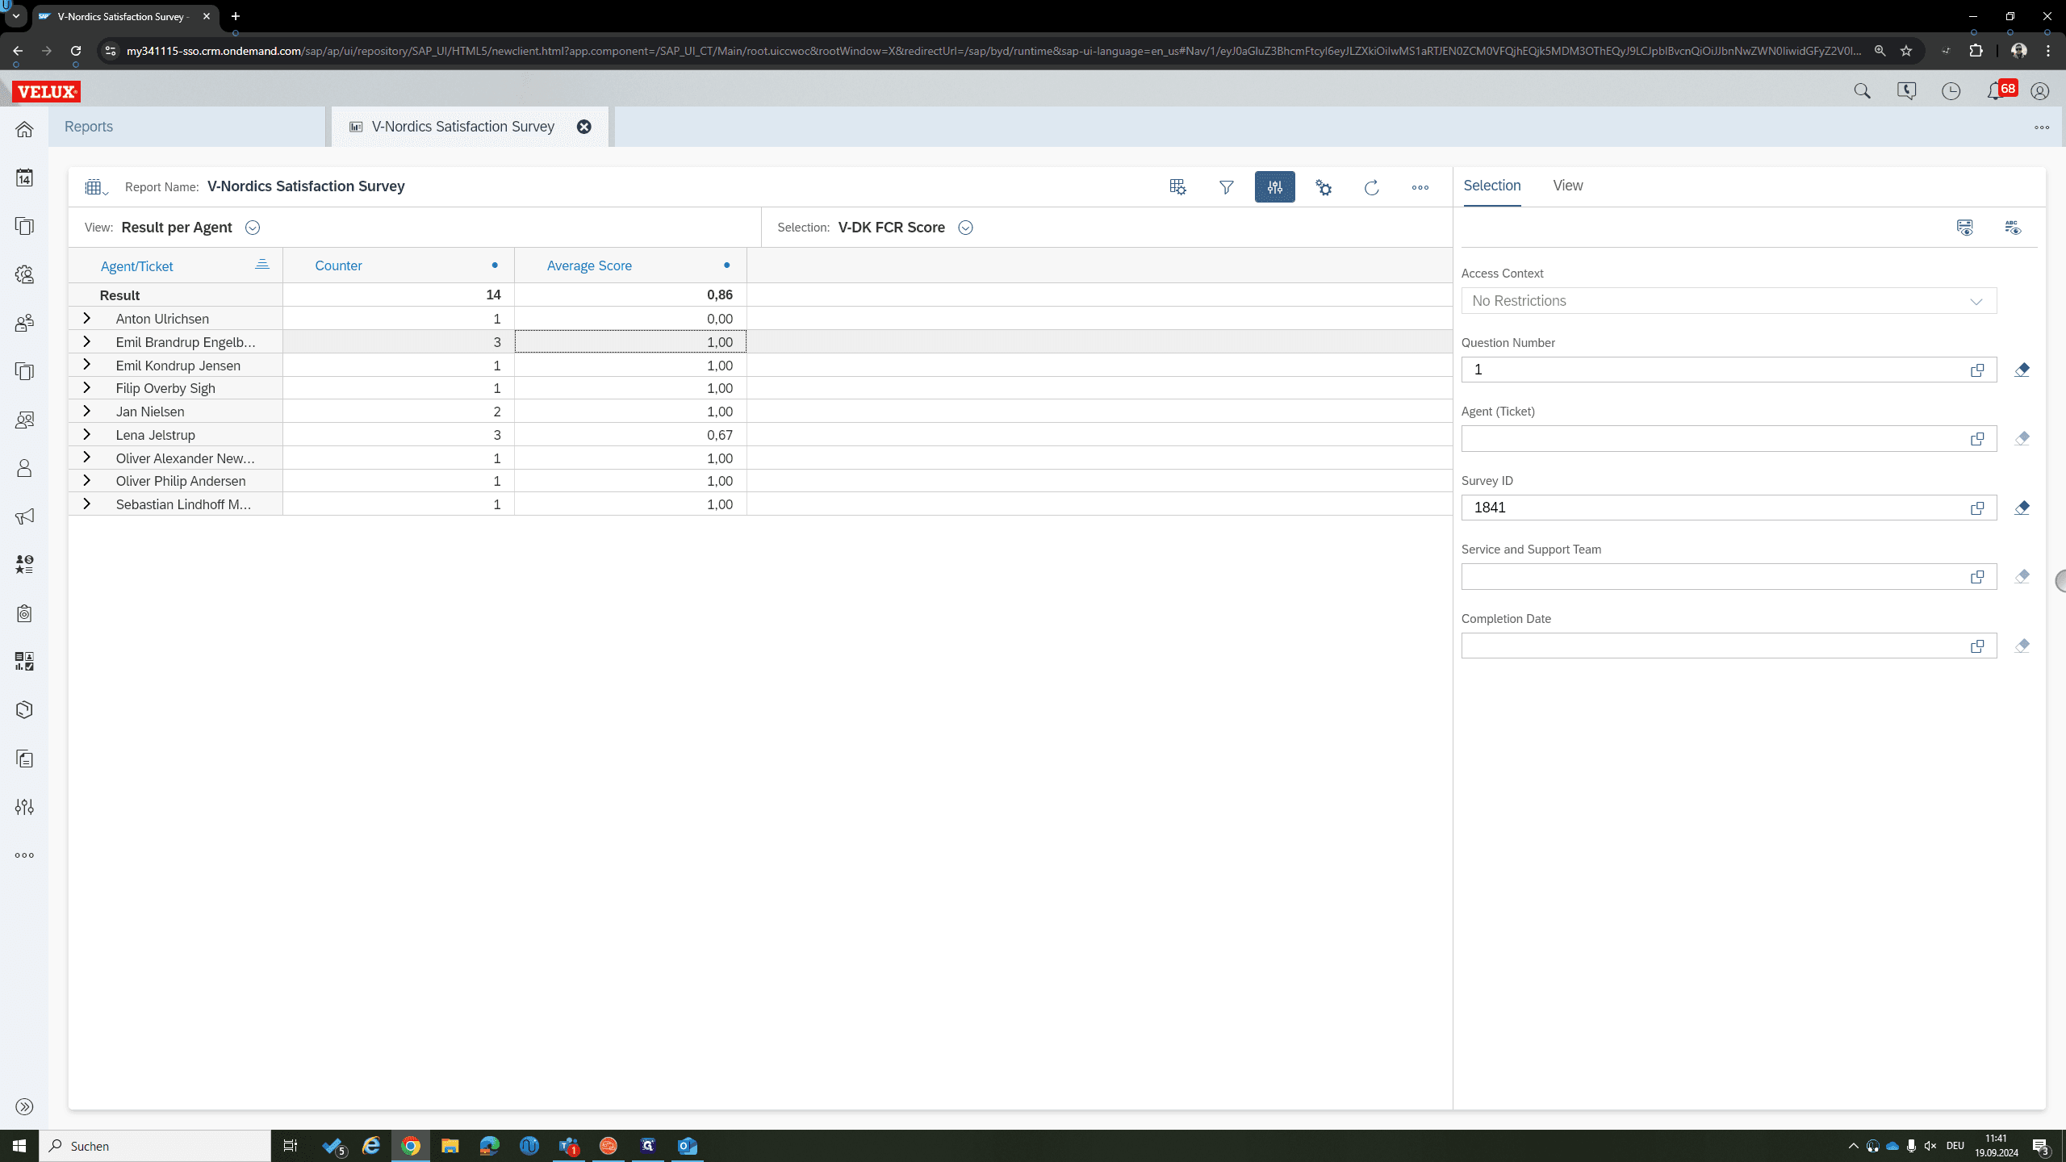Screen dimensions: 2066x1162
Task: Switch to the Reports tab
Action: point(89,127)
